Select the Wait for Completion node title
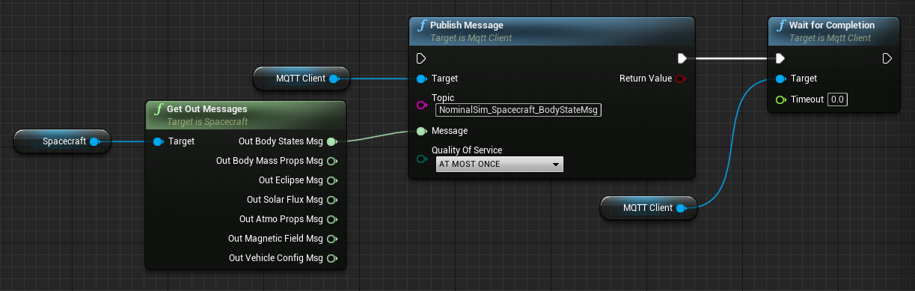Screen dimensions: 915x291 (x=831, y=25)
